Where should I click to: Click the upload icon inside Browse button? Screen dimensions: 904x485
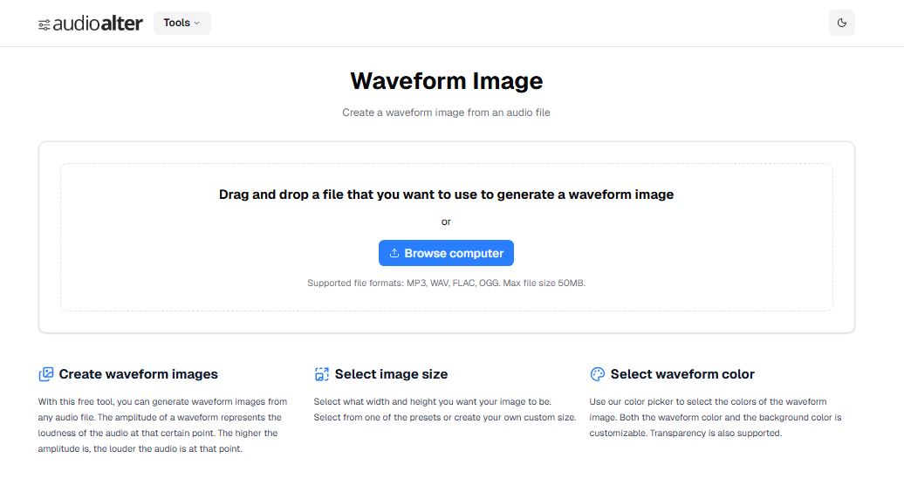click(x=394, y=253)
